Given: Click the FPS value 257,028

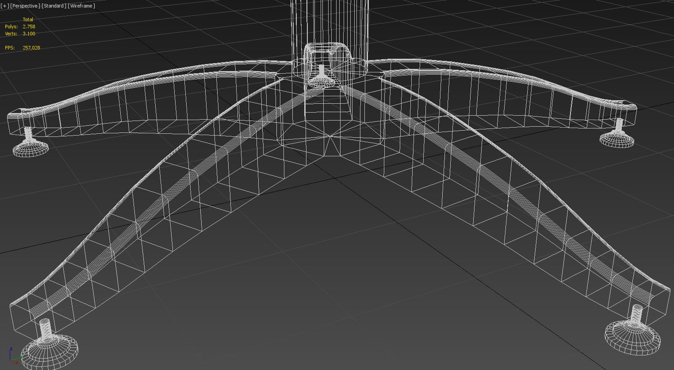Looking at the screenshot, I should [x=31, y=48].
